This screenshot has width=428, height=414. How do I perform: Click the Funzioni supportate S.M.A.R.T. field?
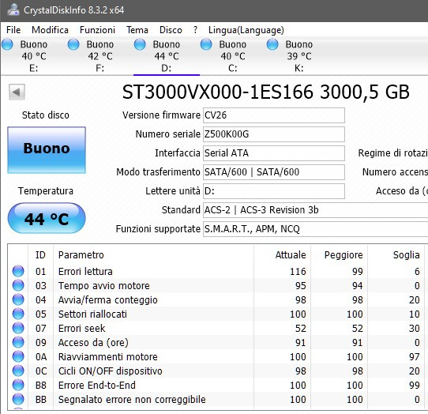click(315, 229)
